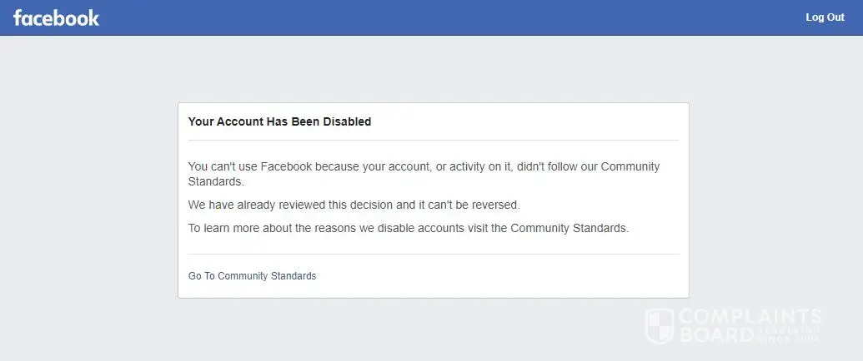
Task: Click the "We have already reviewed this decision" sentence
Action: [x=354, y=205]
